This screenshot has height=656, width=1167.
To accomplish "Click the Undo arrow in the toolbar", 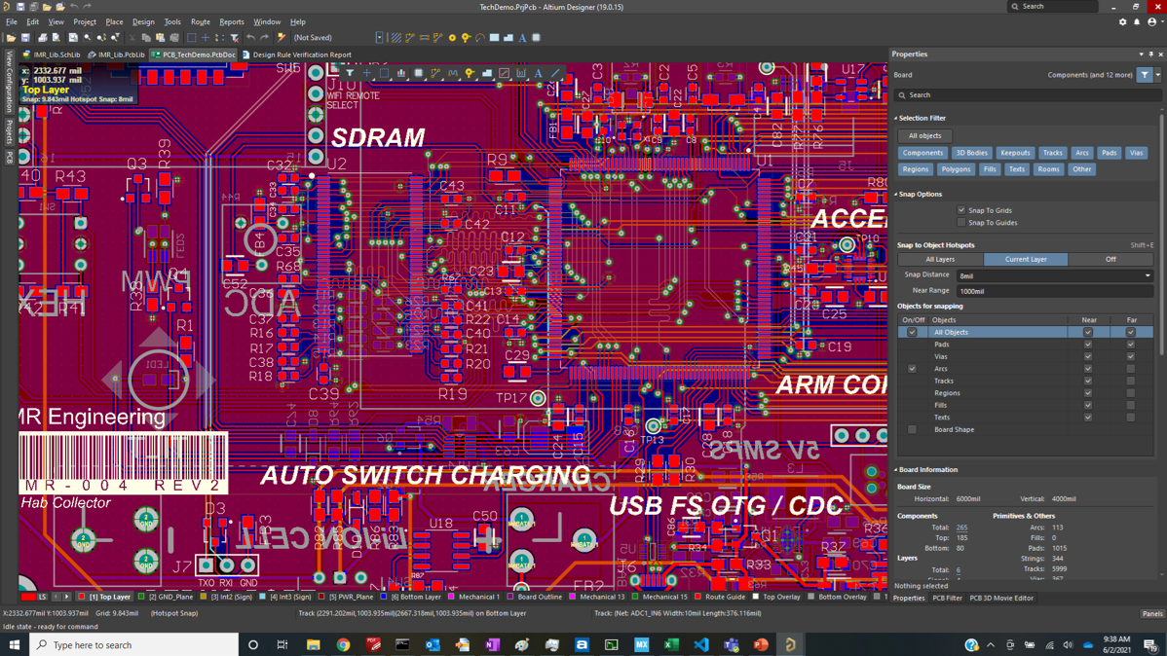I will (x=250, y=38).
